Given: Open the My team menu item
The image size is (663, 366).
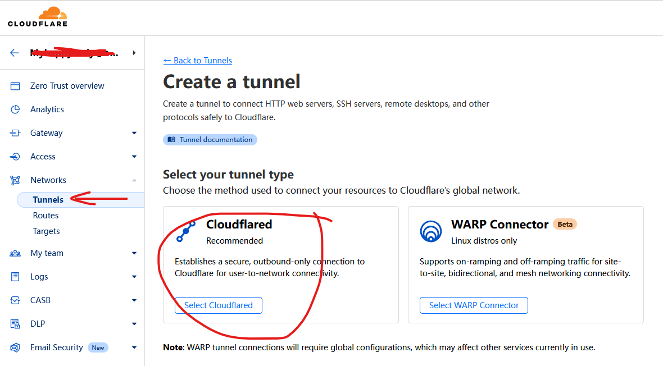Looking at the screenshot, I should pyautogui.click(x=47, y=253).
